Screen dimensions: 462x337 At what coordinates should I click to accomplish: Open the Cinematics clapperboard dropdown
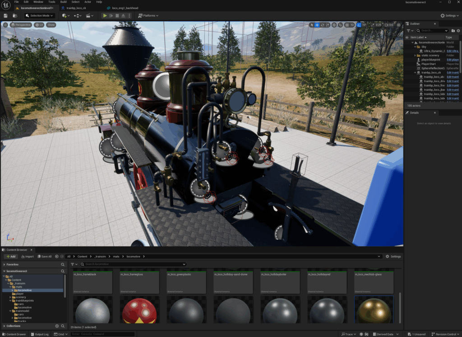[89, 16]
